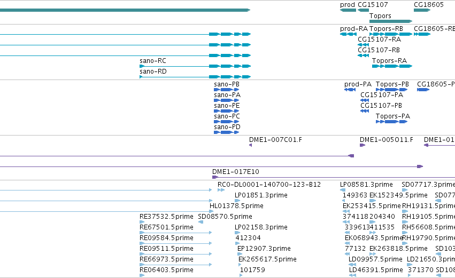Select the CG18605 gene label
The width and height of the screenshot is (455, 278).
point(429,5)
